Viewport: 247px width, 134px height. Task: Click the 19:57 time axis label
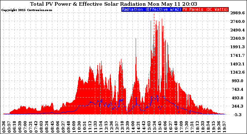point(224,126)
